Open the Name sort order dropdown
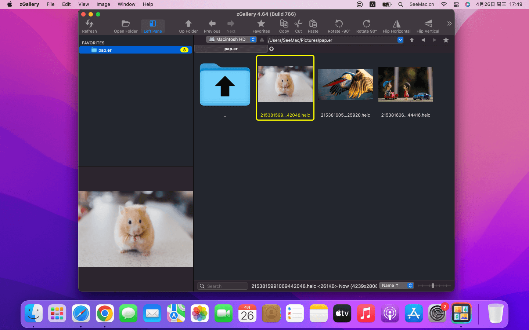Screen dimensions: 529x330 [x=396, y=286]
